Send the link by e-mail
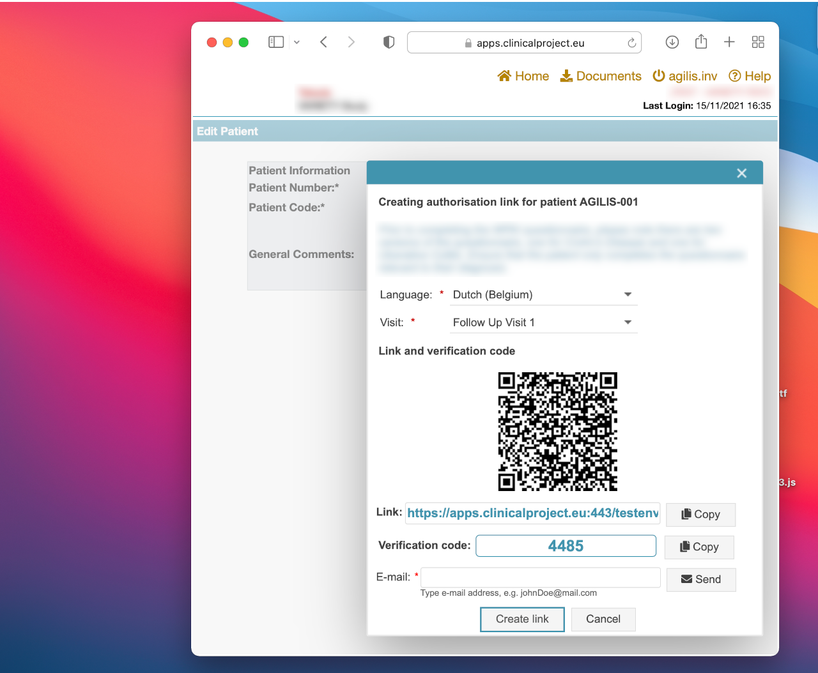 [x=701, y=580]
